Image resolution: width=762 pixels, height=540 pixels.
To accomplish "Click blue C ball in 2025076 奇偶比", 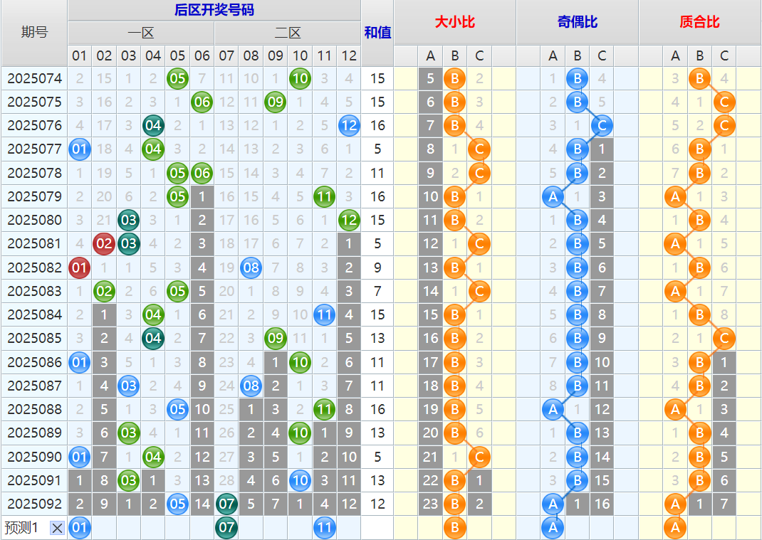I will point(602,125).
